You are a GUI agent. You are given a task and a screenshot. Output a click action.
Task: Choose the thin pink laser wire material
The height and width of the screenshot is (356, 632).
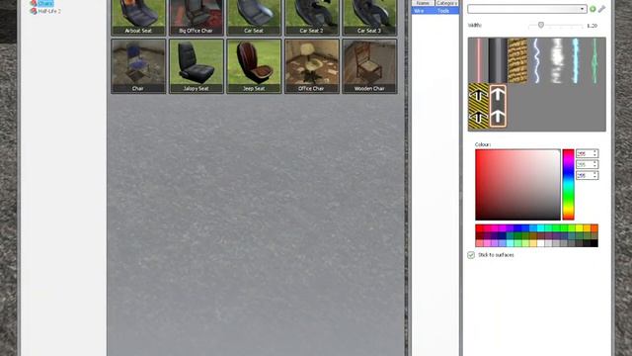[x=479, y=60]
